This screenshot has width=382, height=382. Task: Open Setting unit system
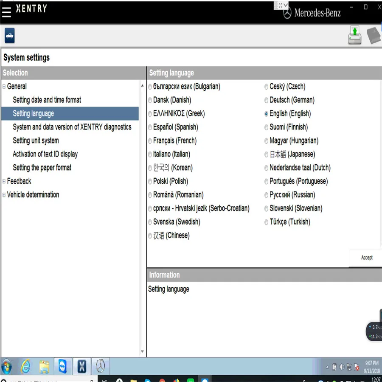[x=36, y=140]
